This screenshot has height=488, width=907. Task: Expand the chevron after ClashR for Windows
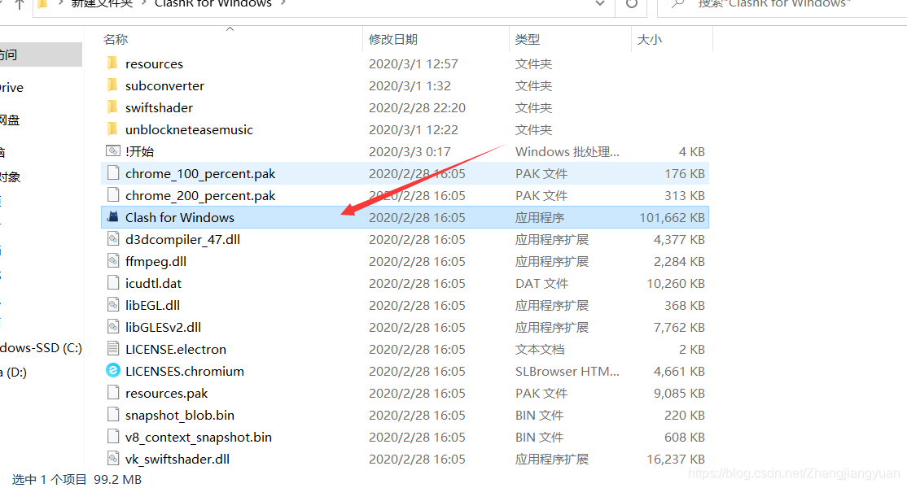click(x=283, y=3)
